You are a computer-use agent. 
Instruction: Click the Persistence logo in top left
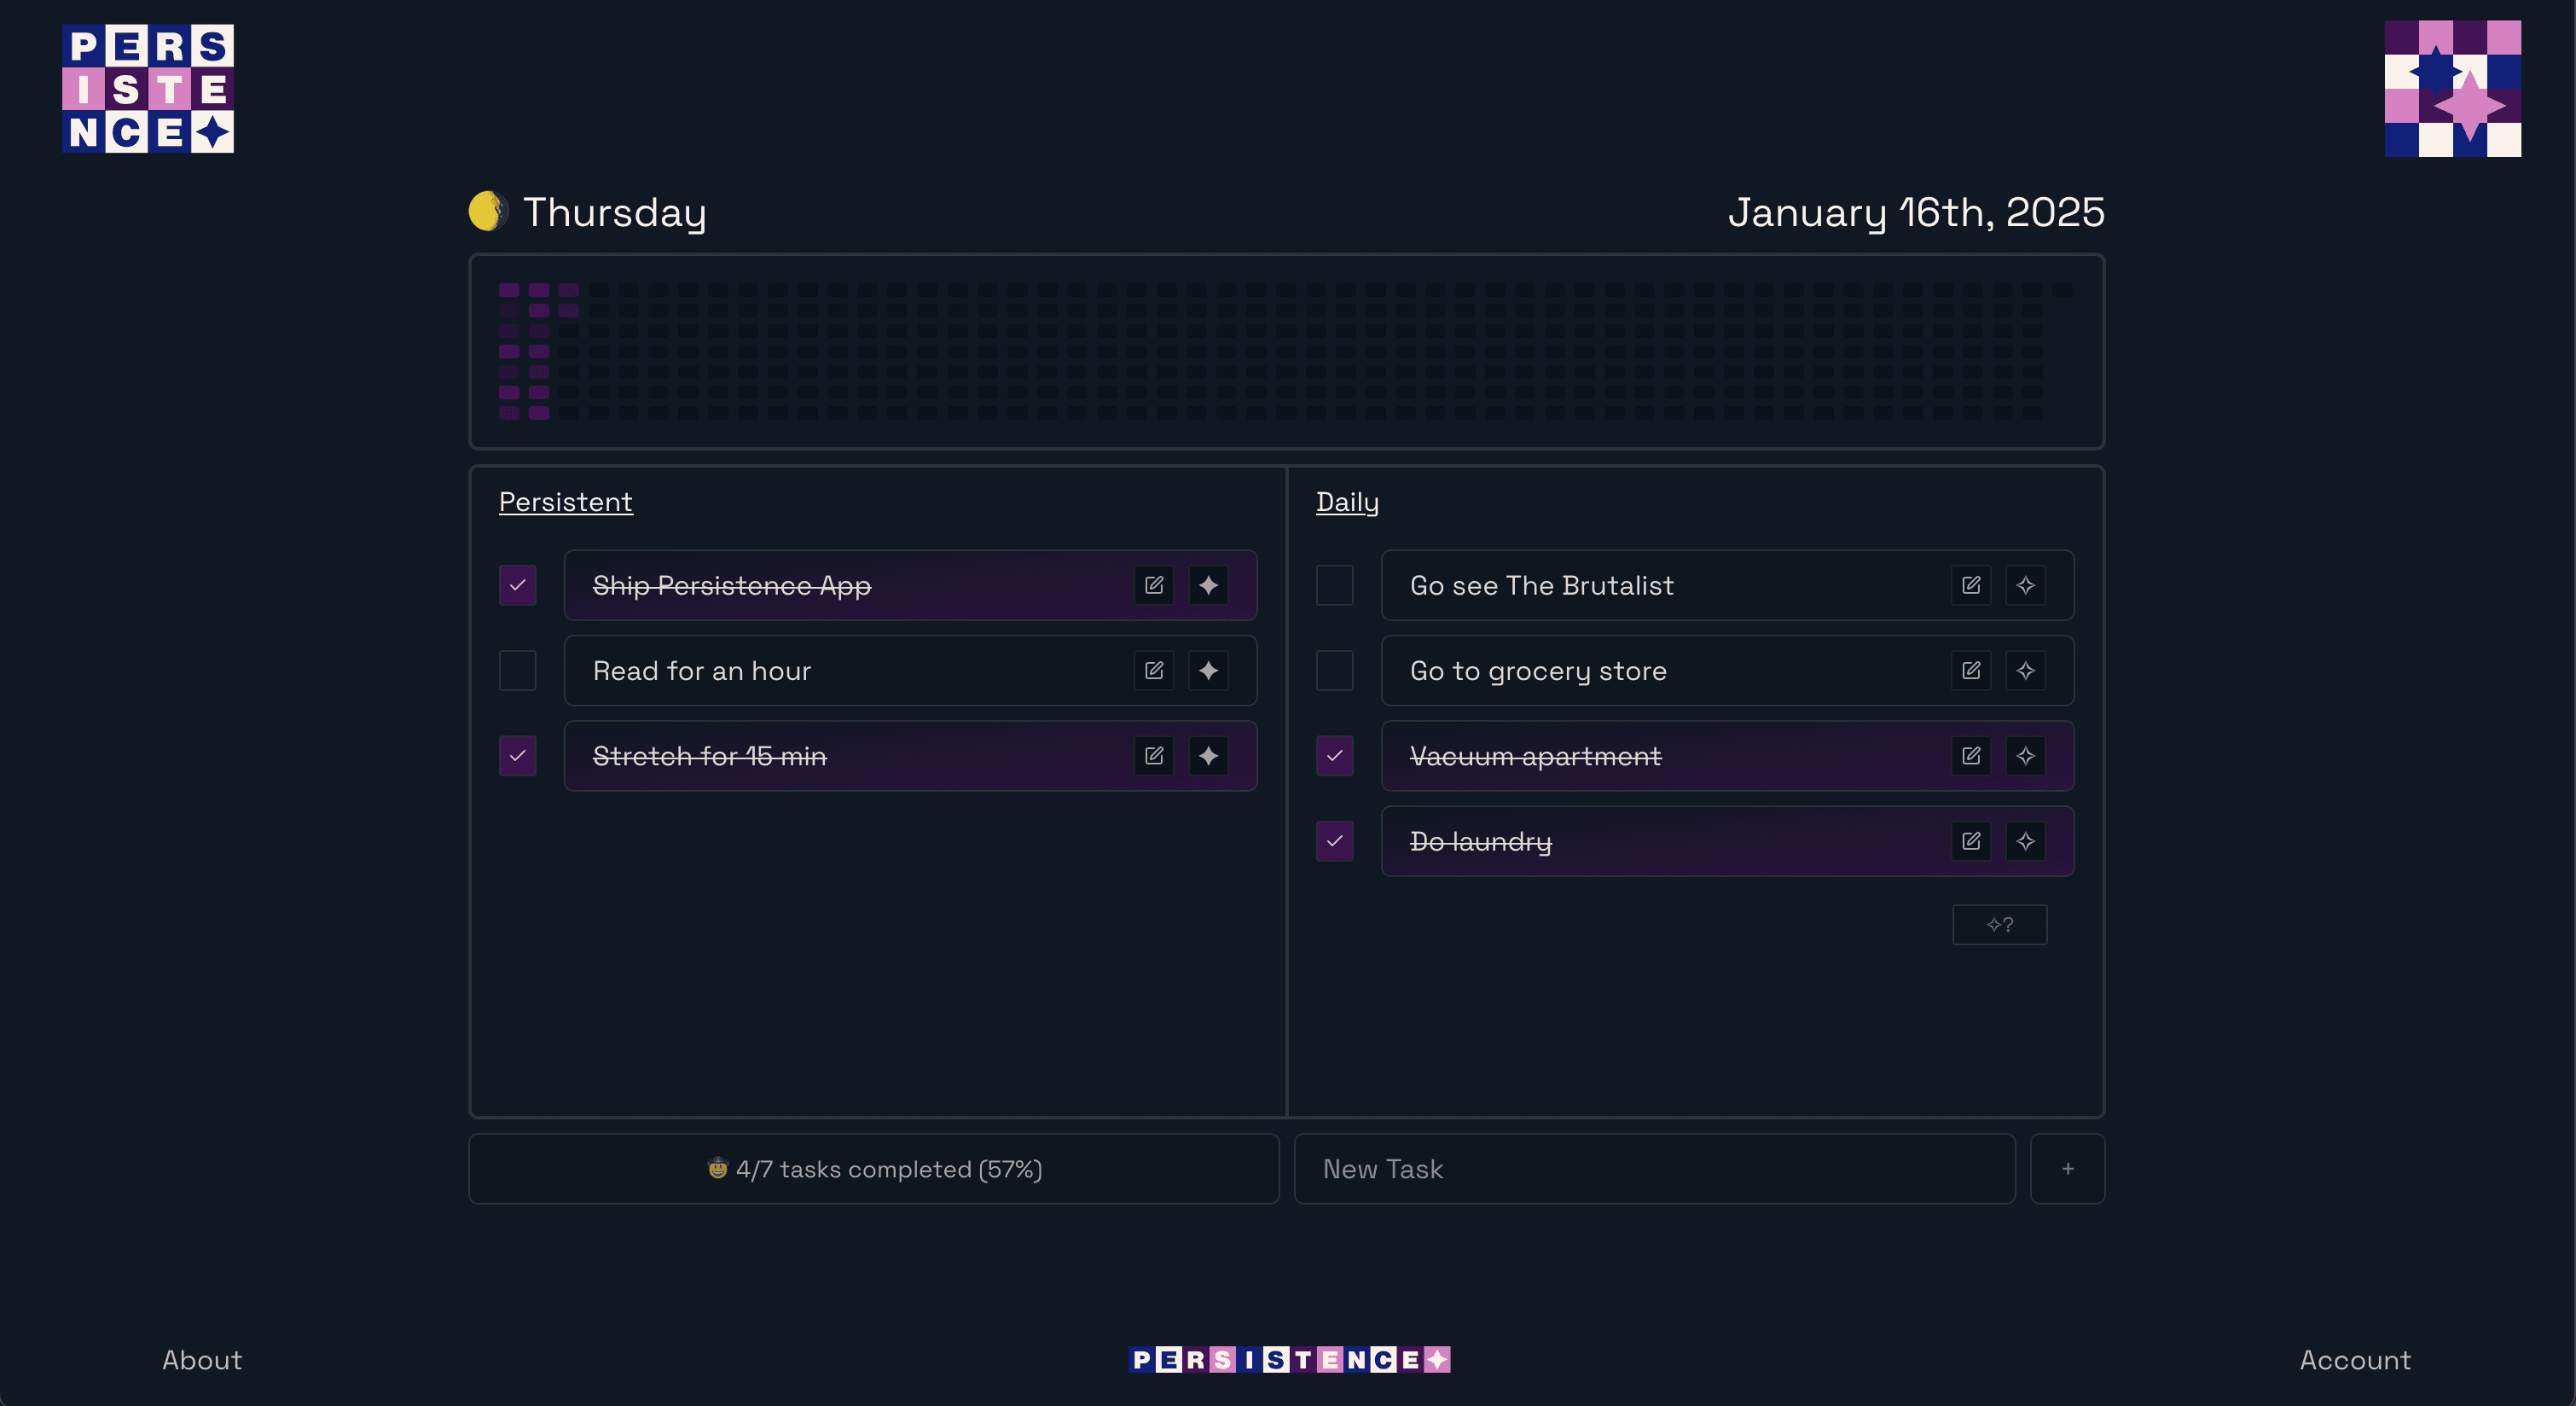[148, 88]
